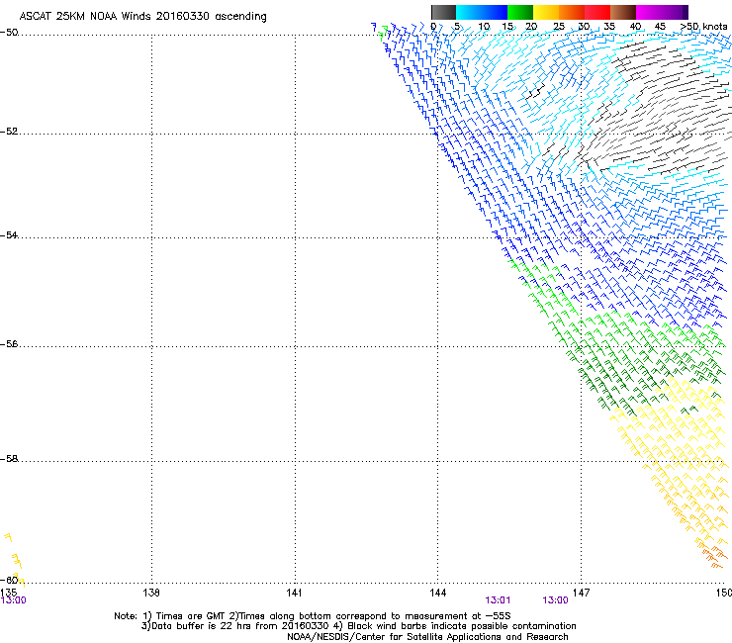Image resolution: width=732 pixels, height=643 pixels.
Task: Click the '35' legend scale label
Action: click(609, 27)
